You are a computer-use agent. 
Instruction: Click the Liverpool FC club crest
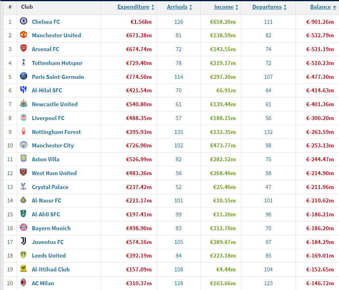(23, 117)
